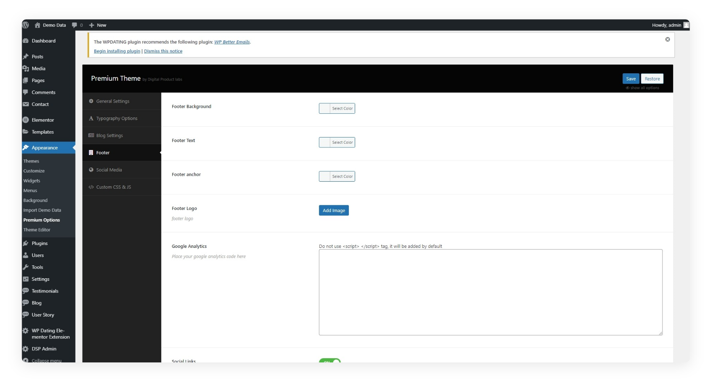This screenshot has width=712, height=387.
Task: Click Dismiss this notice link
Action: coord(163,51)
